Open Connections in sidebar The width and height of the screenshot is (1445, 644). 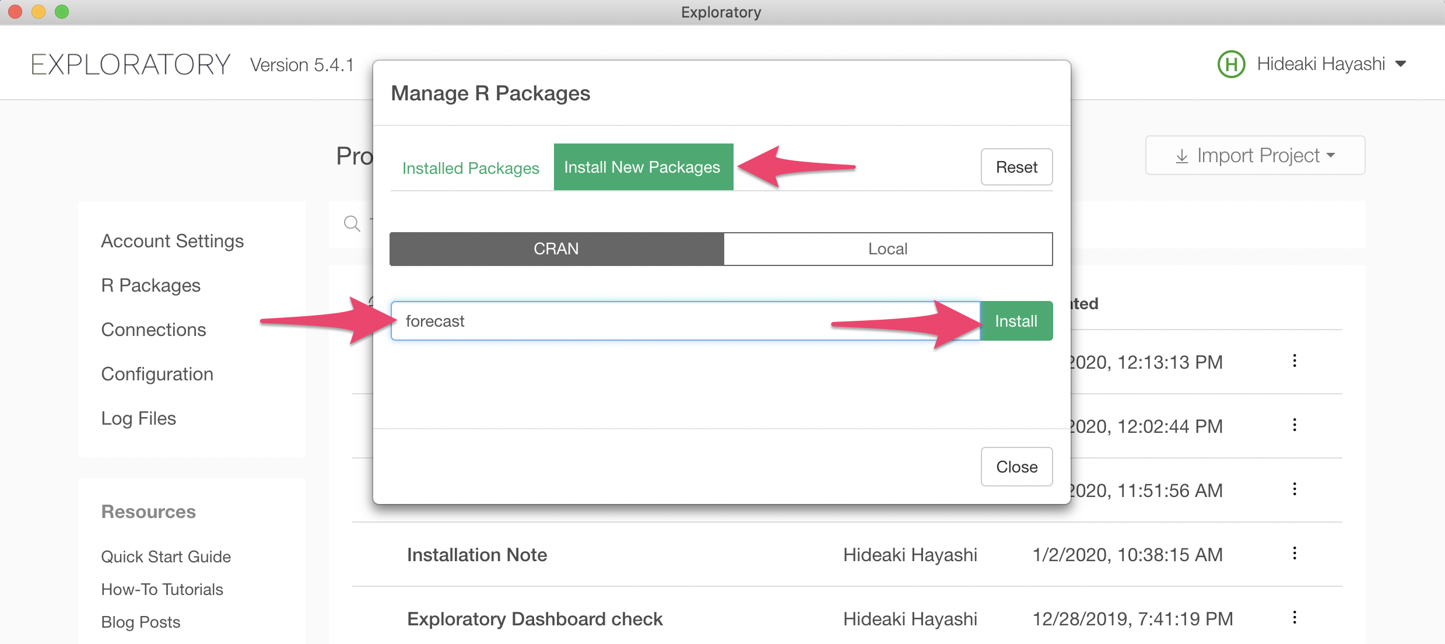[x=154, y=330]
